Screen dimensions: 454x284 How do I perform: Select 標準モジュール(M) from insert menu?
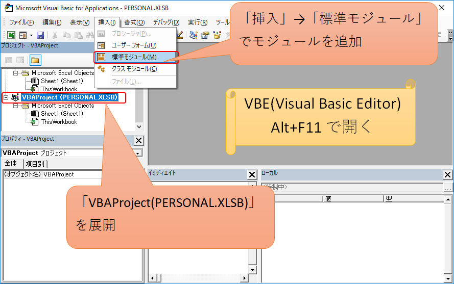click(135, 57)
